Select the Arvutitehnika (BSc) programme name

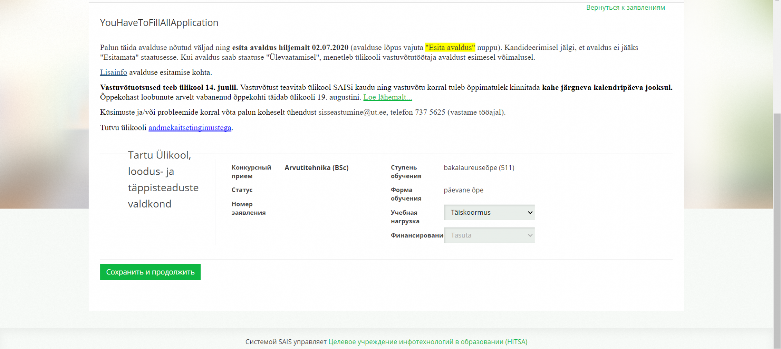pos(316,168)
